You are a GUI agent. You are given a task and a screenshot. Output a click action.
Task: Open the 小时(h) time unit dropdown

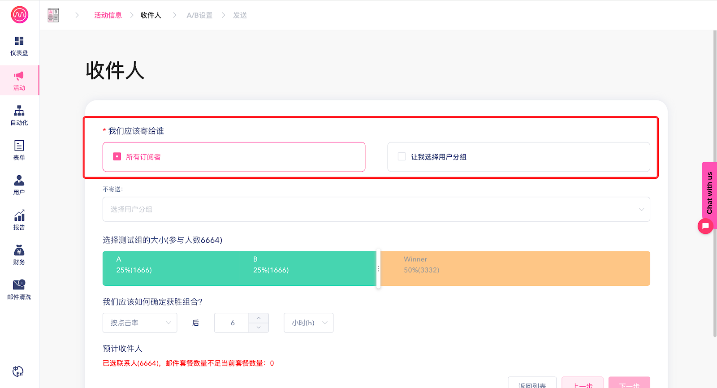308,323
